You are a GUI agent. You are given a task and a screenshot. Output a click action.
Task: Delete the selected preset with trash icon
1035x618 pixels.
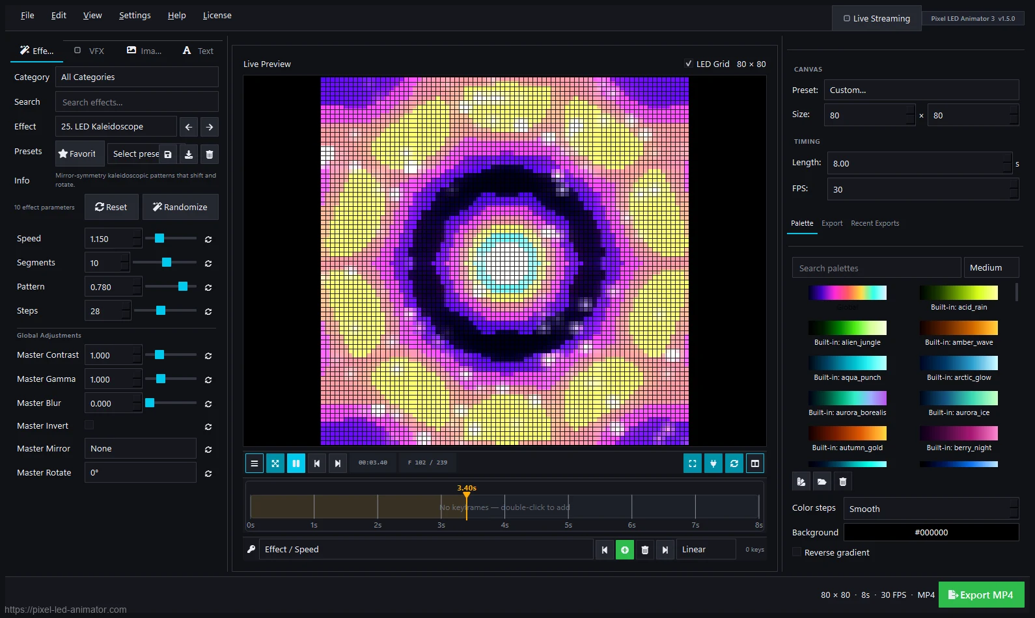210,154
